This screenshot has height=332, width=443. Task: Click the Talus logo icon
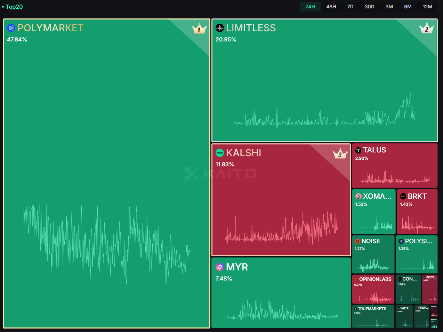[358, 150]
